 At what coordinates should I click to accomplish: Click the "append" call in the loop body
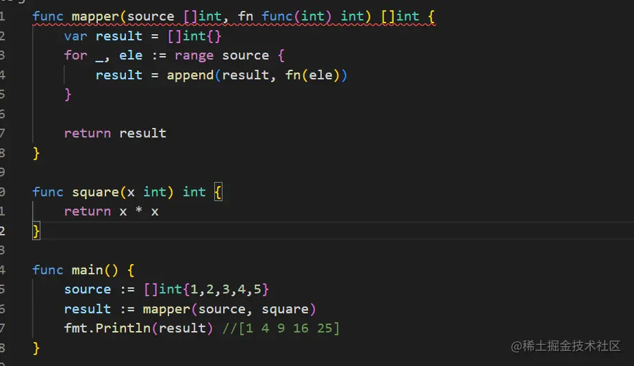point(190,75)
